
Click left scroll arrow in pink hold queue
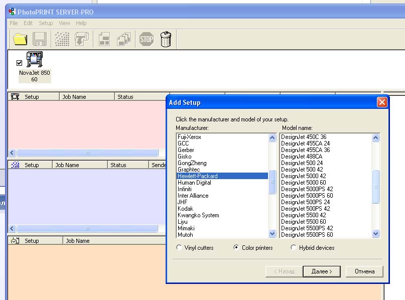pos(12,153)
